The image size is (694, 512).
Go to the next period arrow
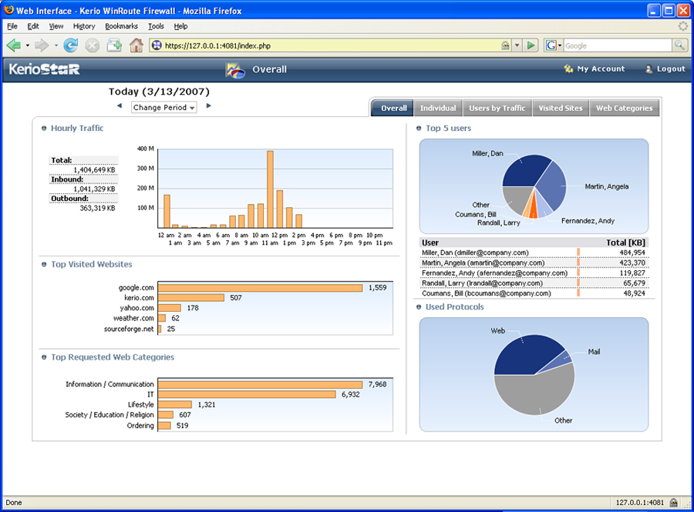pyautogui.click(x=208, y=106)
